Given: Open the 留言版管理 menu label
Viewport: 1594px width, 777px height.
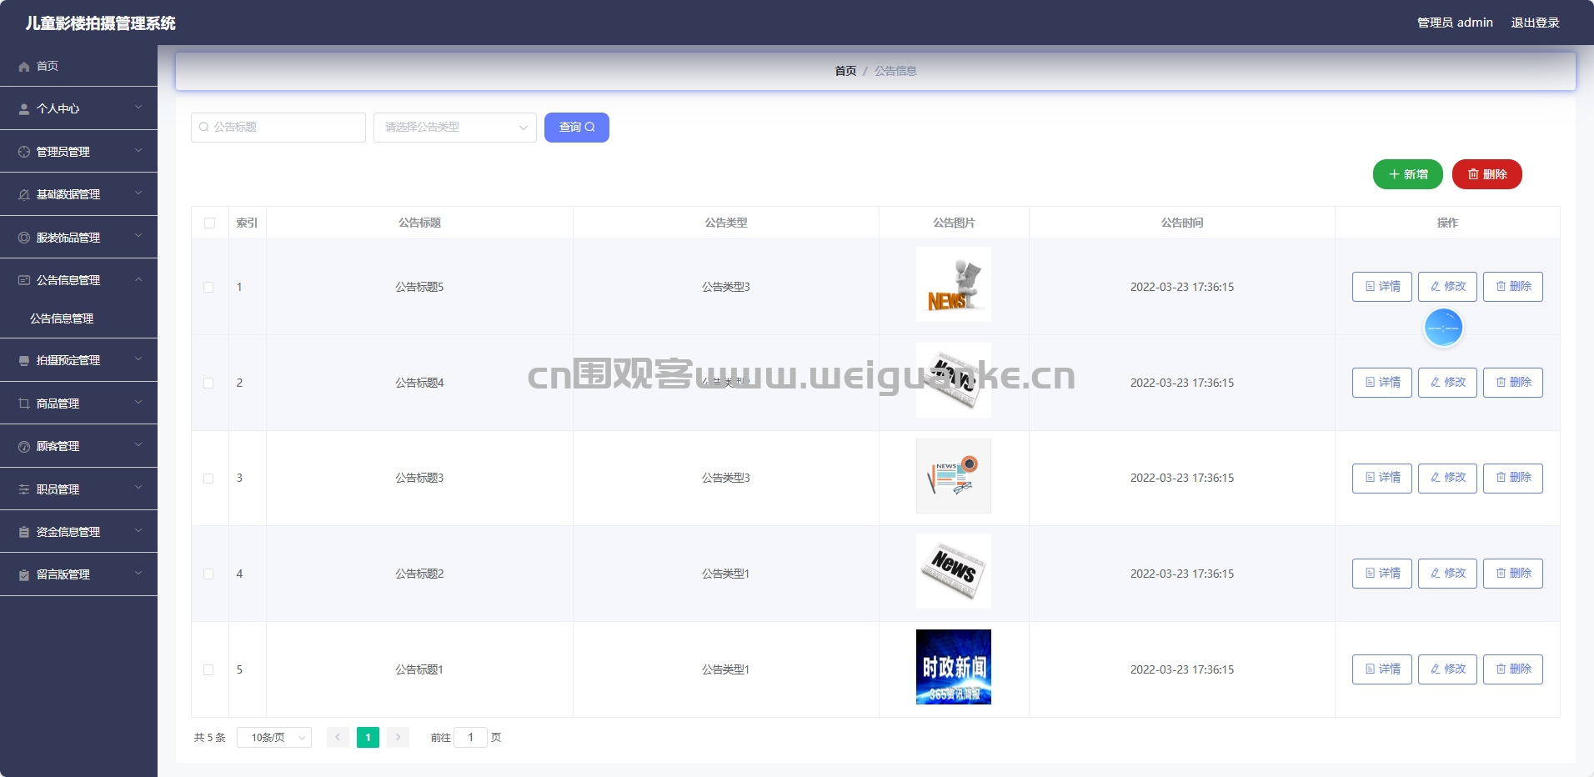Looking at the screenshot, I should click(63, 574).
